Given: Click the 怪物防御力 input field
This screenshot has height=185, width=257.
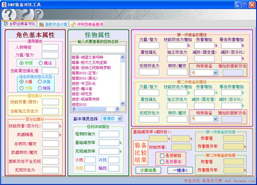Looking at the screenshot, I should pyautogui.click(x=109, y=134).
